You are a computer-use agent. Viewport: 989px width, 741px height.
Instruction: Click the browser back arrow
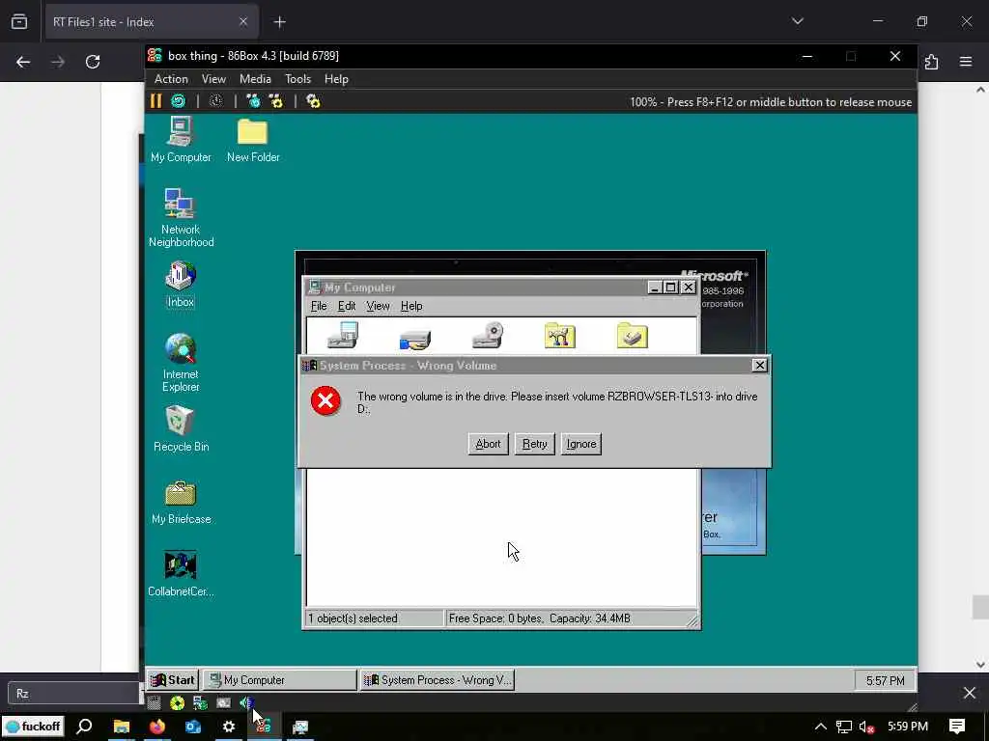click(x=23, y=62)
